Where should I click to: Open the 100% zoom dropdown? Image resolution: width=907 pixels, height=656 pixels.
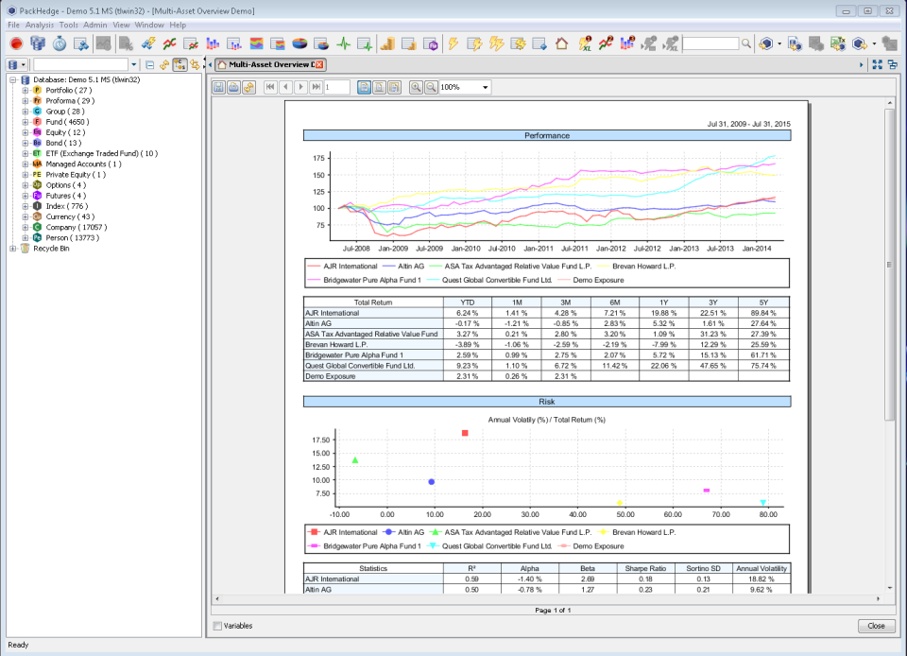[x=485, y=87]
